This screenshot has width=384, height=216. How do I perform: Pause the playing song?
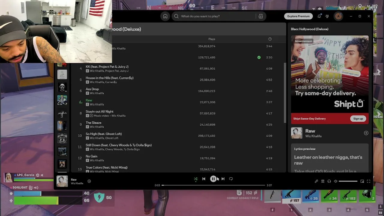click(213, 179)
